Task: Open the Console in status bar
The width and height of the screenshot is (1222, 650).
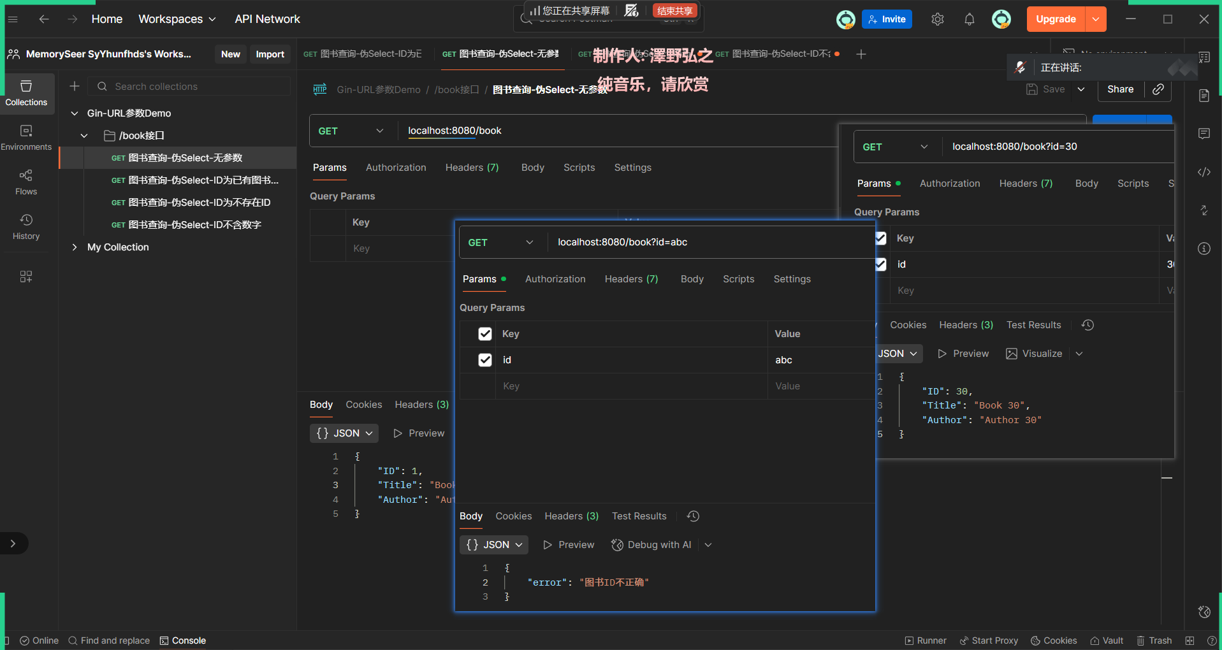Action: click(183, 640)
